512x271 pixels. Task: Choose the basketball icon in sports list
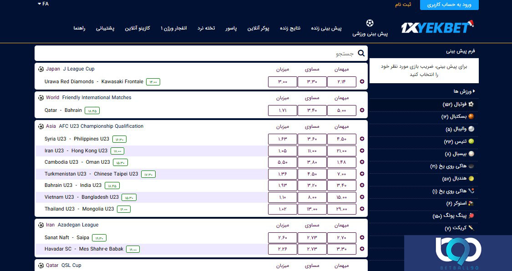[x=471, y=116]
